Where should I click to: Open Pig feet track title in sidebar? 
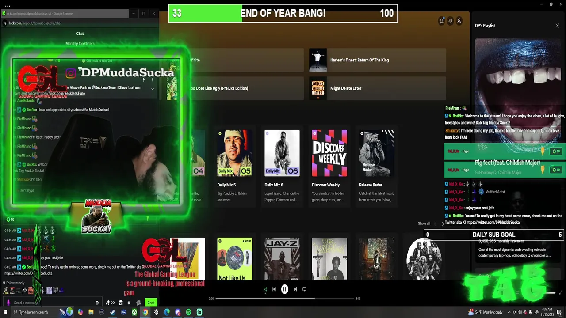click(507, 163)
